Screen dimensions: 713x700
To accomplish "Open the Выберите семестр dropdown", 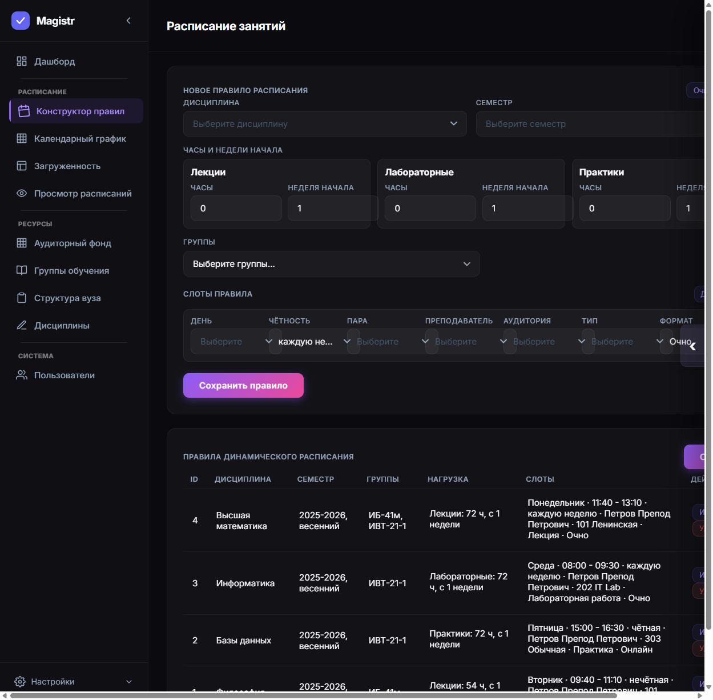I will [x=590, y=123].
